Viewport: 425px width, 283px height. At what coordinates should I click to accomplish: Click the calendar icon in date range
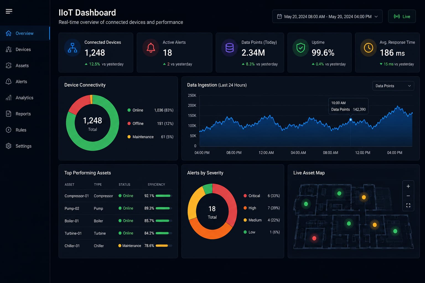point(279,17)
